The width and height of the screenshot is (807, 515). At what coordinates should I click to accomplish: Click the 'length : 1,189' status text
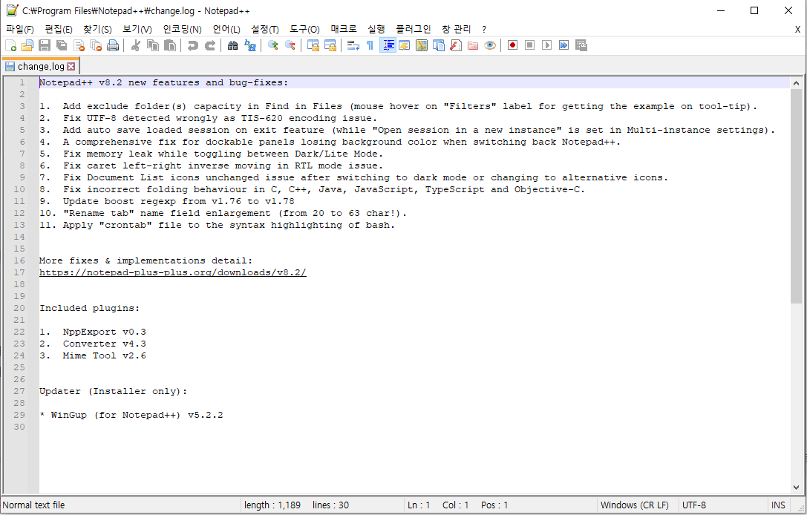[272, 505]
